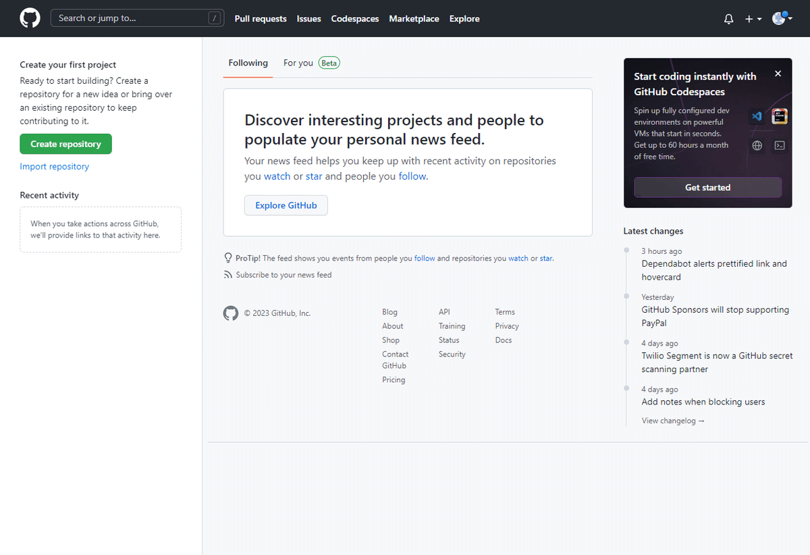This screenshot has height=555, width=810.
Task: Open the plus create-new dropdown
Action: tap(753, 19)
